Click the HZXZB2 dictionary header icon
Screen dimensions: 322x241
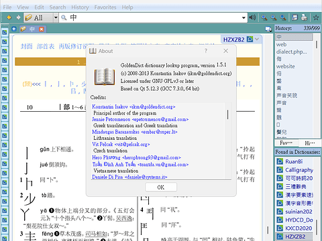coord(250,39)
